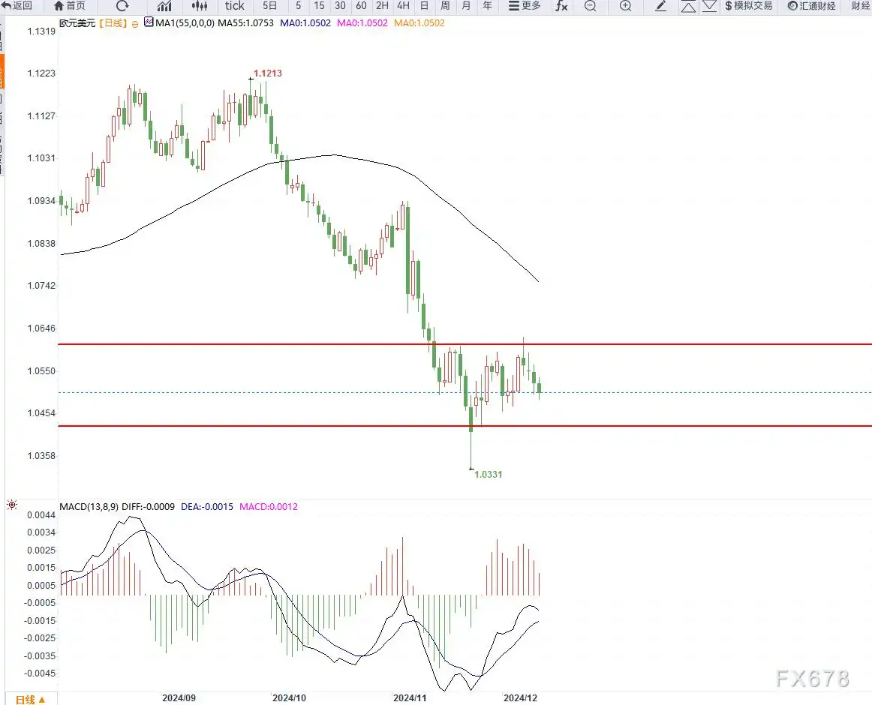Image resolution: width=872 pixels, height=705 pixels.
Task: Click the orange MA0:1.0502 value
Action: point(419,22)
